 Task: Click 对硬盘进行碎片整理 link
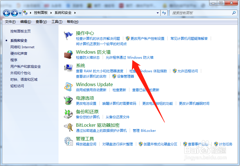(118, 144)
